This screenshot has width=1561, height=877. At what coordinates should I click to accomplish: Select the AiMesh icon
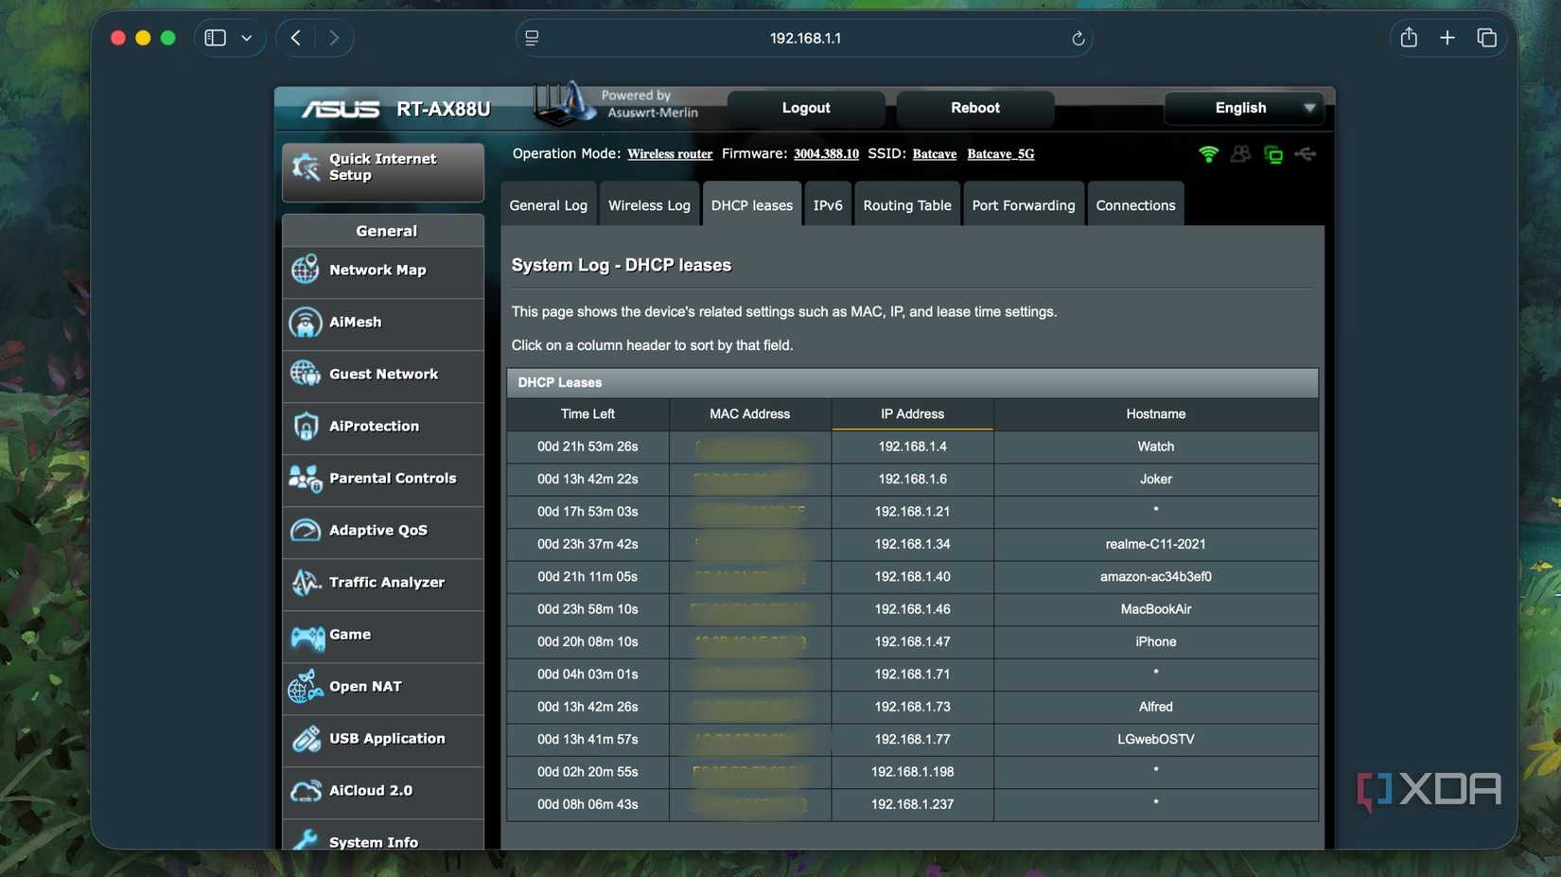click(305, 323)
